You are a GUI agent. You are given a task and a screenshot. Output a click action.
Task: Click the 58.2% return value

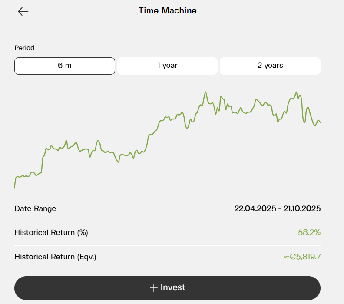(309, 232)
